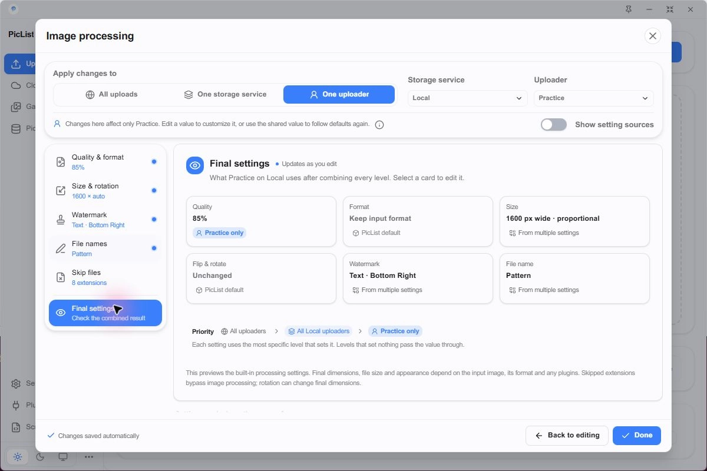Image resolution: width=707 pixels, height=471 pixels.
Task: Open the Gallery image icon in PicList sidebar
Action: [x=16, y=107]
